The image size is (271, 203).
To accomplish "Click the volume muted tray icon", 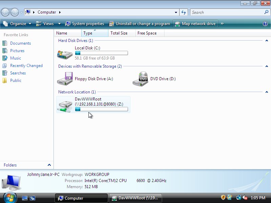I will (x=245, y=198).
